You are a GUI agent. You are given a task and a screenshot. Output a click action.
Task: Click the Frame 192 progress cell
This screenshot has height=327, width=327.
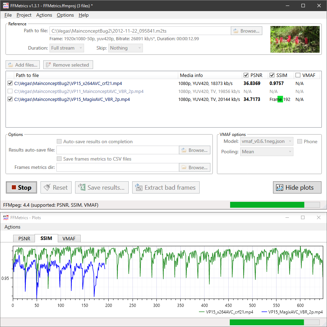pyautogui.click(x=280, y=99)
